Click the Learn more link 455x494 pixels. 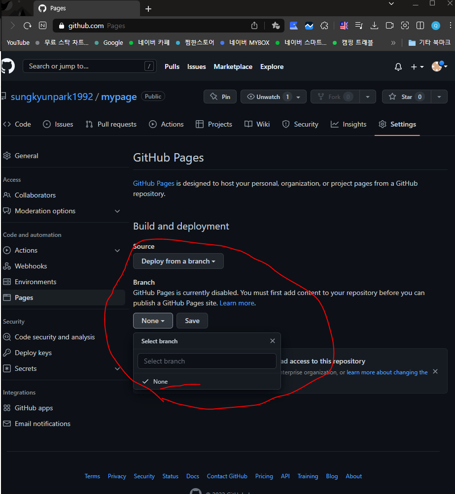(x=237, y=303)
